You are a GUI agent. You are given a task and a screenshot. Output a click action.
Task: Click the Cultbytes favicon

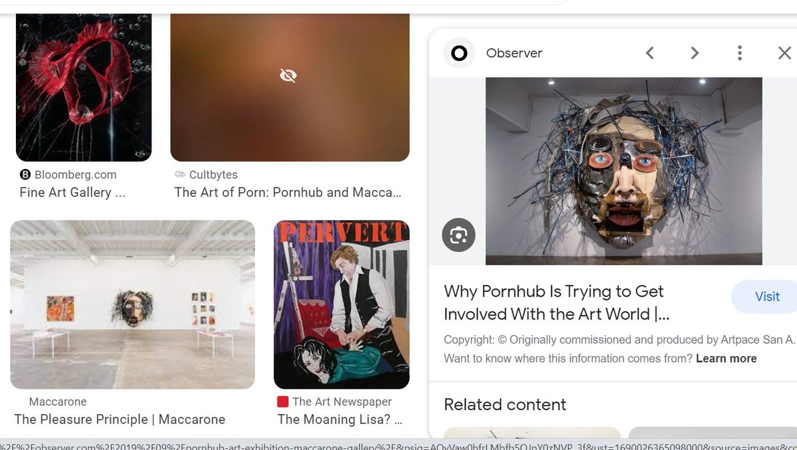(x=179, y=175)
